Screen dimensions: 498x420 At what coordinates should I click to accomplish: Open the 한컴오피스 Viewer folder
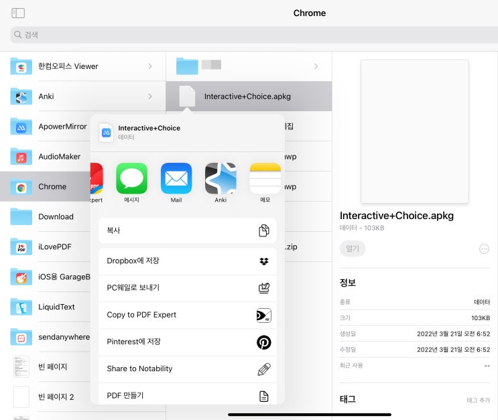pos(82,66)
